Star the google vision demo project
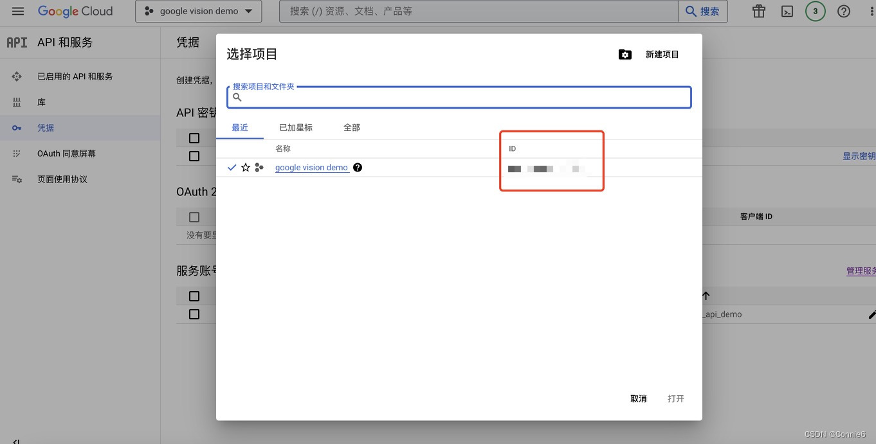Screen dimensions: 876x444 pos(245,167)
